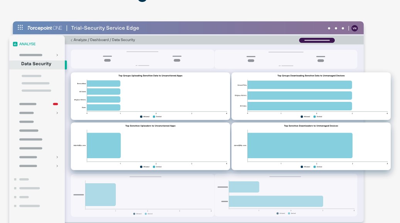
Task: Click title Top Groups Uploading Sensitive Data
Action: click(x=150, y=76)
